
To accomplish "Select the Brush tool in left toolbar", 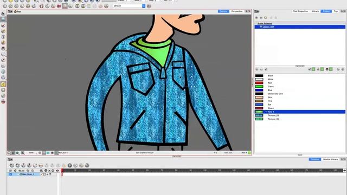I will 3,25.
